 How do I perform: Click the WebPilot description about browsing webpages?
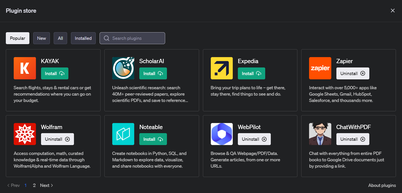point(245,160)
